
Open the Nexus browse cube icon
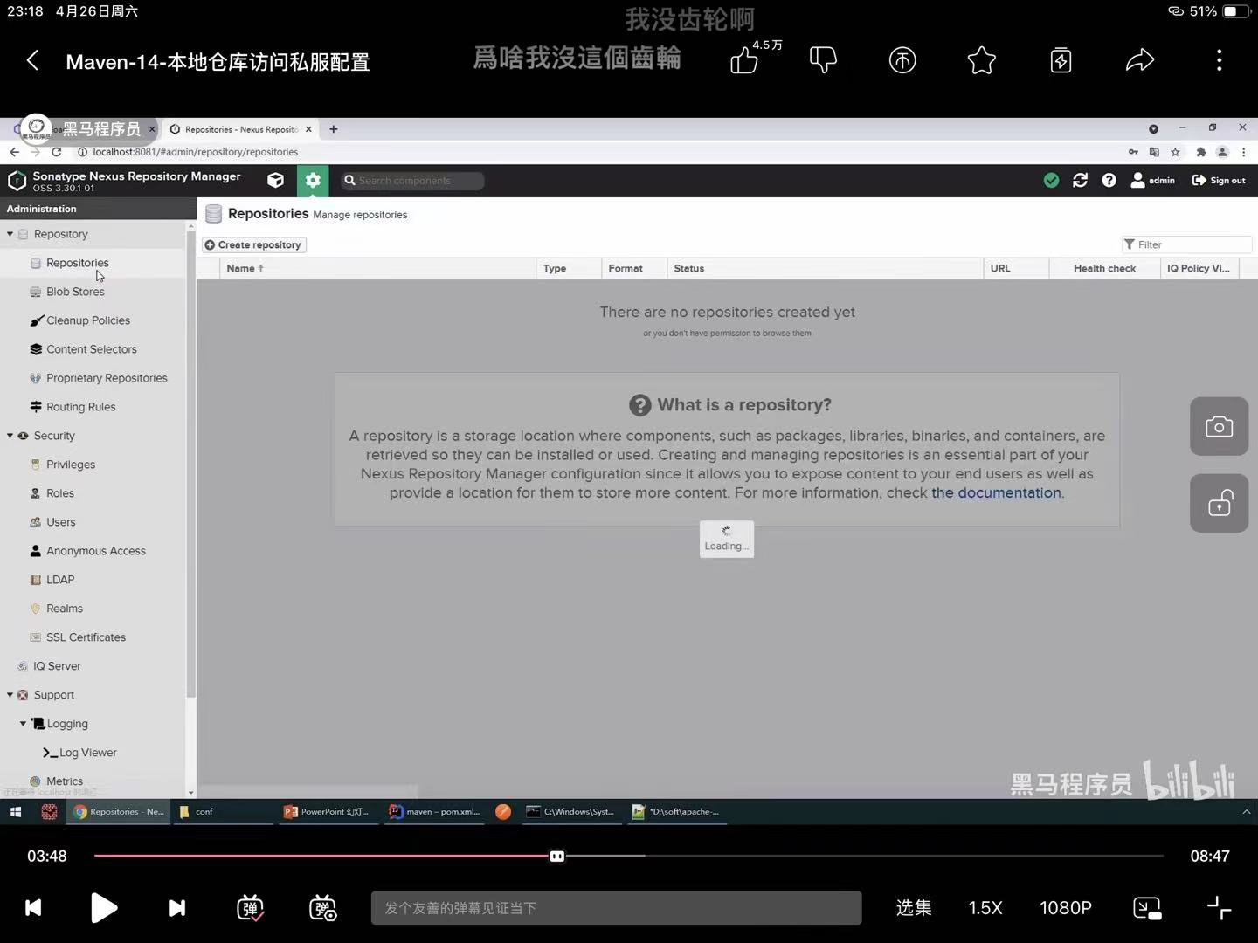click(275, 180)
